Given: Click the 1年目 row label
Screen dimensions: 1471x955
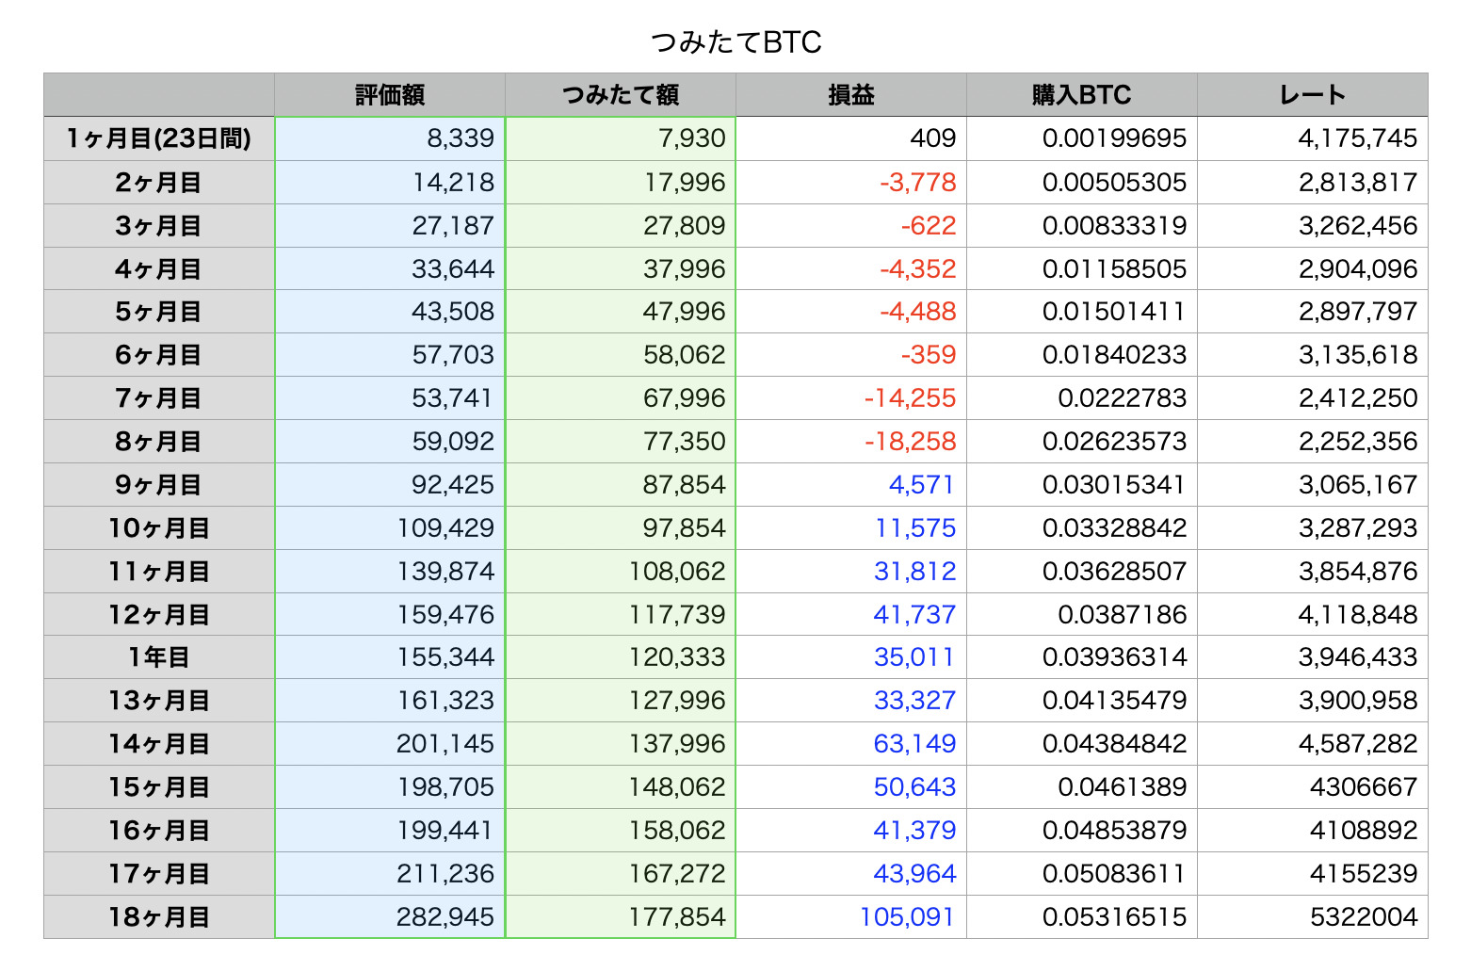Looking at the screenshot, I should click(x=159, y=656).
